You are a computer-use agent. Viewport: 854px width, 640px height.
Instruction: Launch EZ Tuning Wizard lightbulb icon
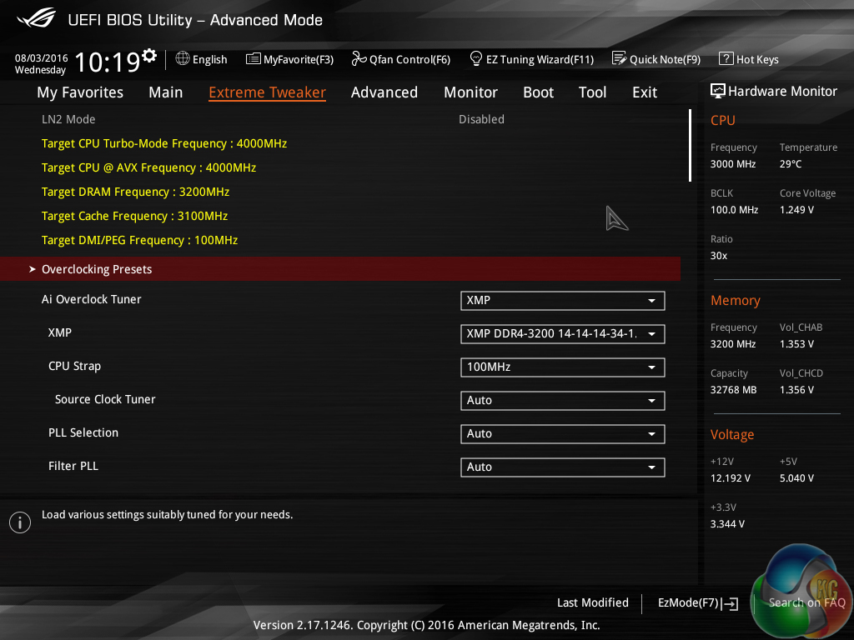pyautogui.click(x=476, y=58)
